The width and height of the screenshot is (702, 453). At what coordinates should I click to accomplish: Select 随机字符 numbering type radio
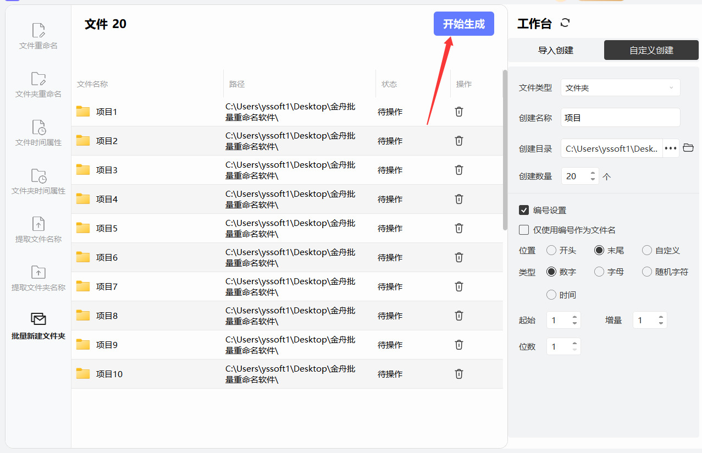[x=647, y=272]
